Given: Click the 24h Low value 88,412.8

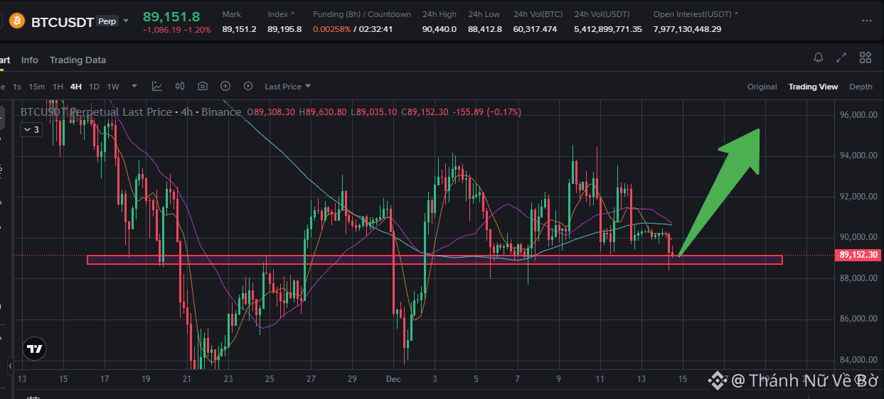Looking at the screenshot, I should [x=485, y=29].
